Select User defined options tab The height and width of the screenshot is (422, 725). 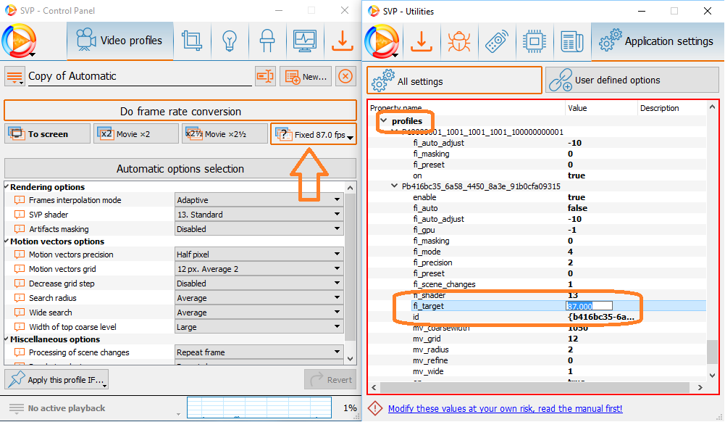tap(632, 80)
